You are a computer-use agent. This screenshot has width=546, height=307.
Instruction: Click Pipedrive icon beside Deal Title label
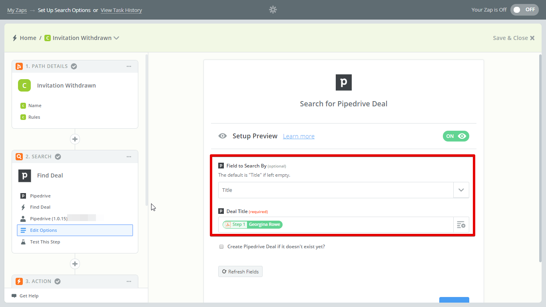(221, 211)
